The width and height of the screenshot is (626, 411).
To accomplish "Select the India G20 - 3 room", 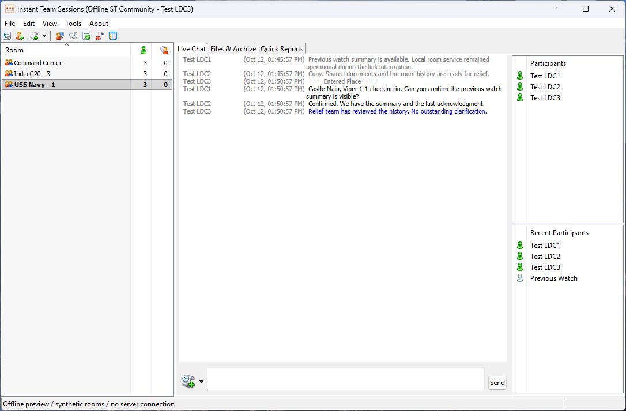I will (x=87, y=73).
